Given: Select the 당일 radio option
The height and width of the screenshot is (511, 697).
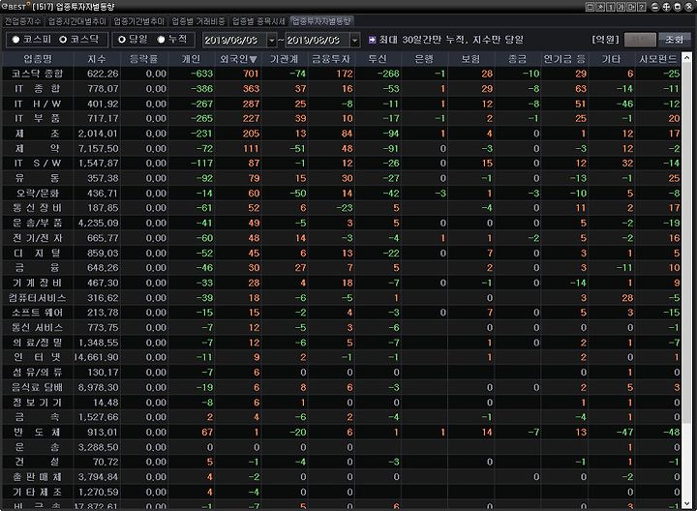Looking at the screenshot, I should click(x=121, y=40).
